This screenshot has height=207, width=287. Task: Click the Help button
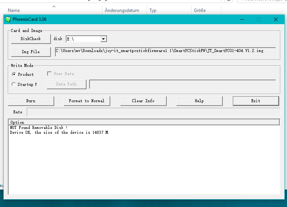[199, 101]
